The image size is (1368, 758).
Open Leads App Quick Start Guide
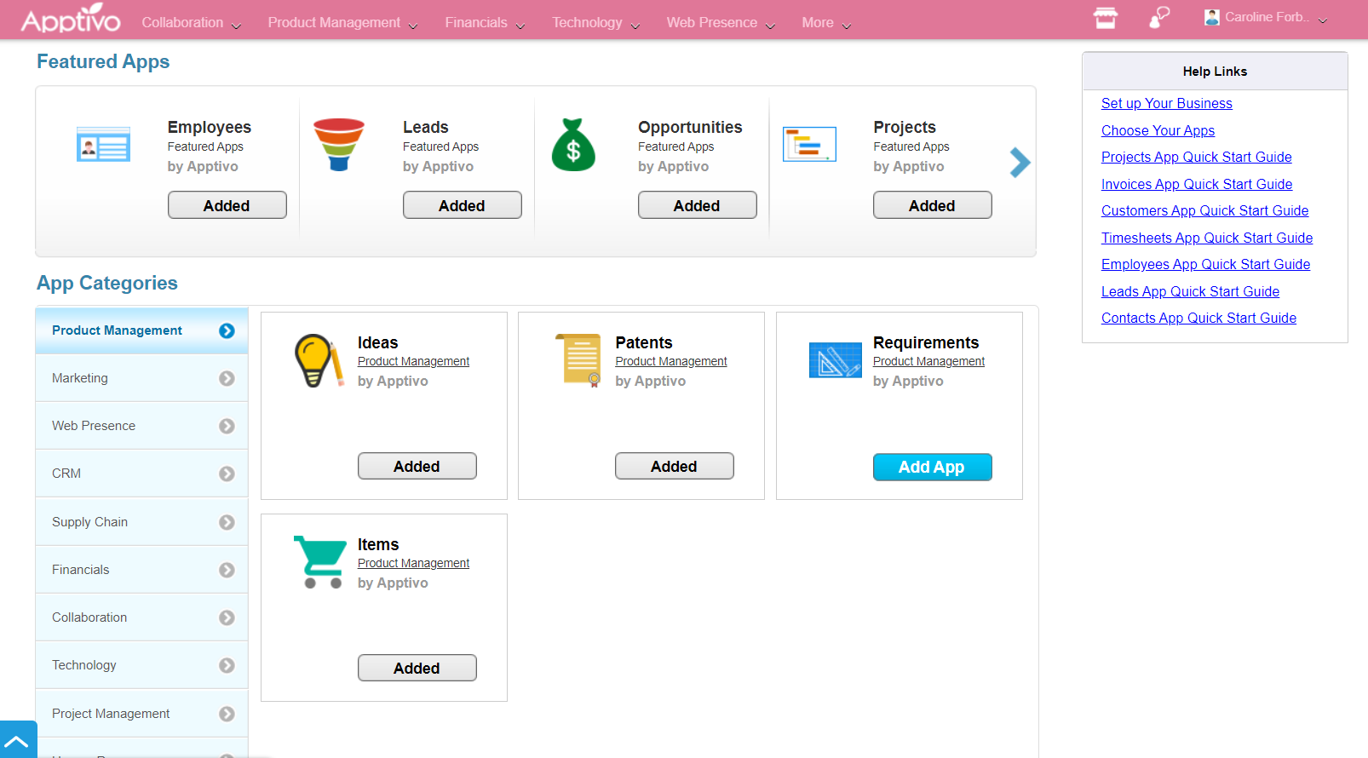(1190, 291)
